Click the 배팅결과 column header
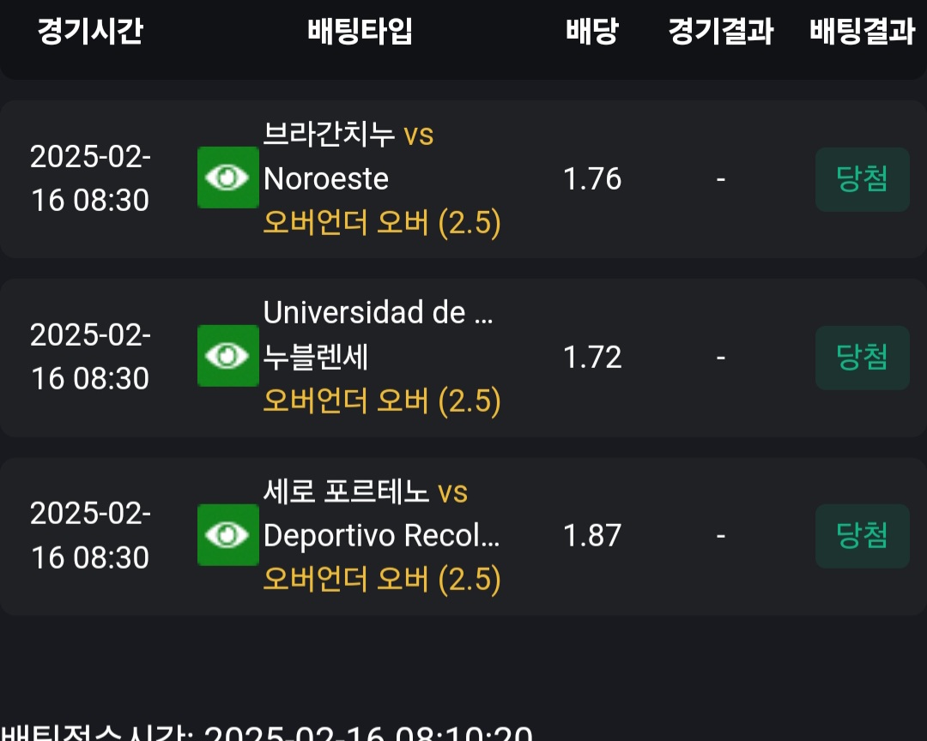 pyautogui.click(x=862, y=32)
